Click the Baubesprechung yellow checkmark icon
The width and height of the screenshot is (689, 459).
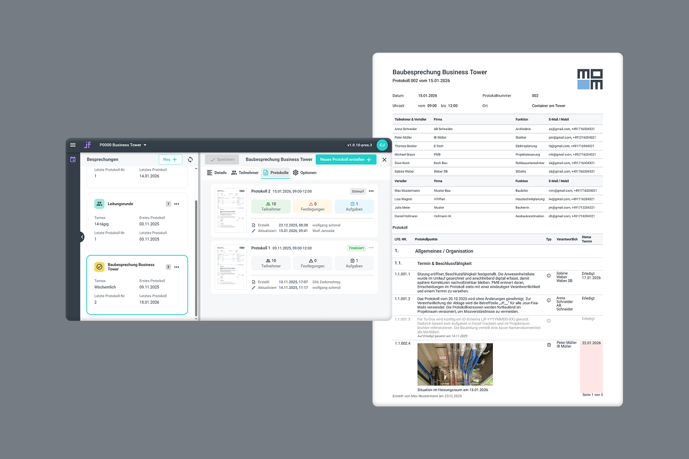click(99, 267)
